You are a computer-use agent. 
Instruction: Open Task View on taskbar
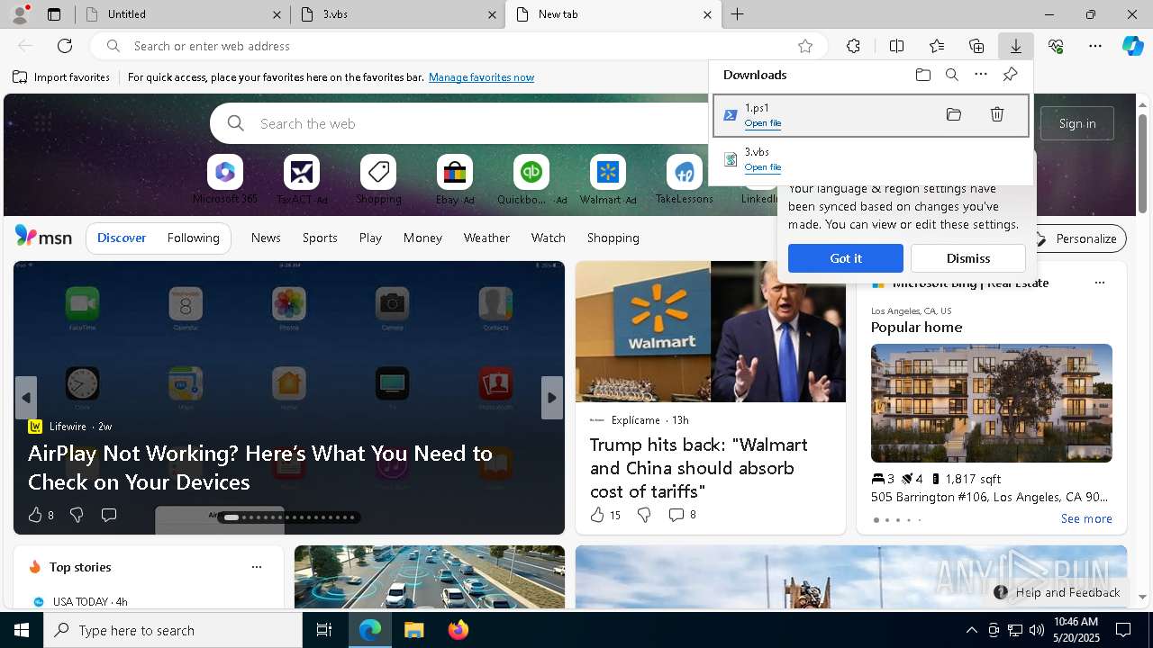pyautogui.click(x=324, y=630)
